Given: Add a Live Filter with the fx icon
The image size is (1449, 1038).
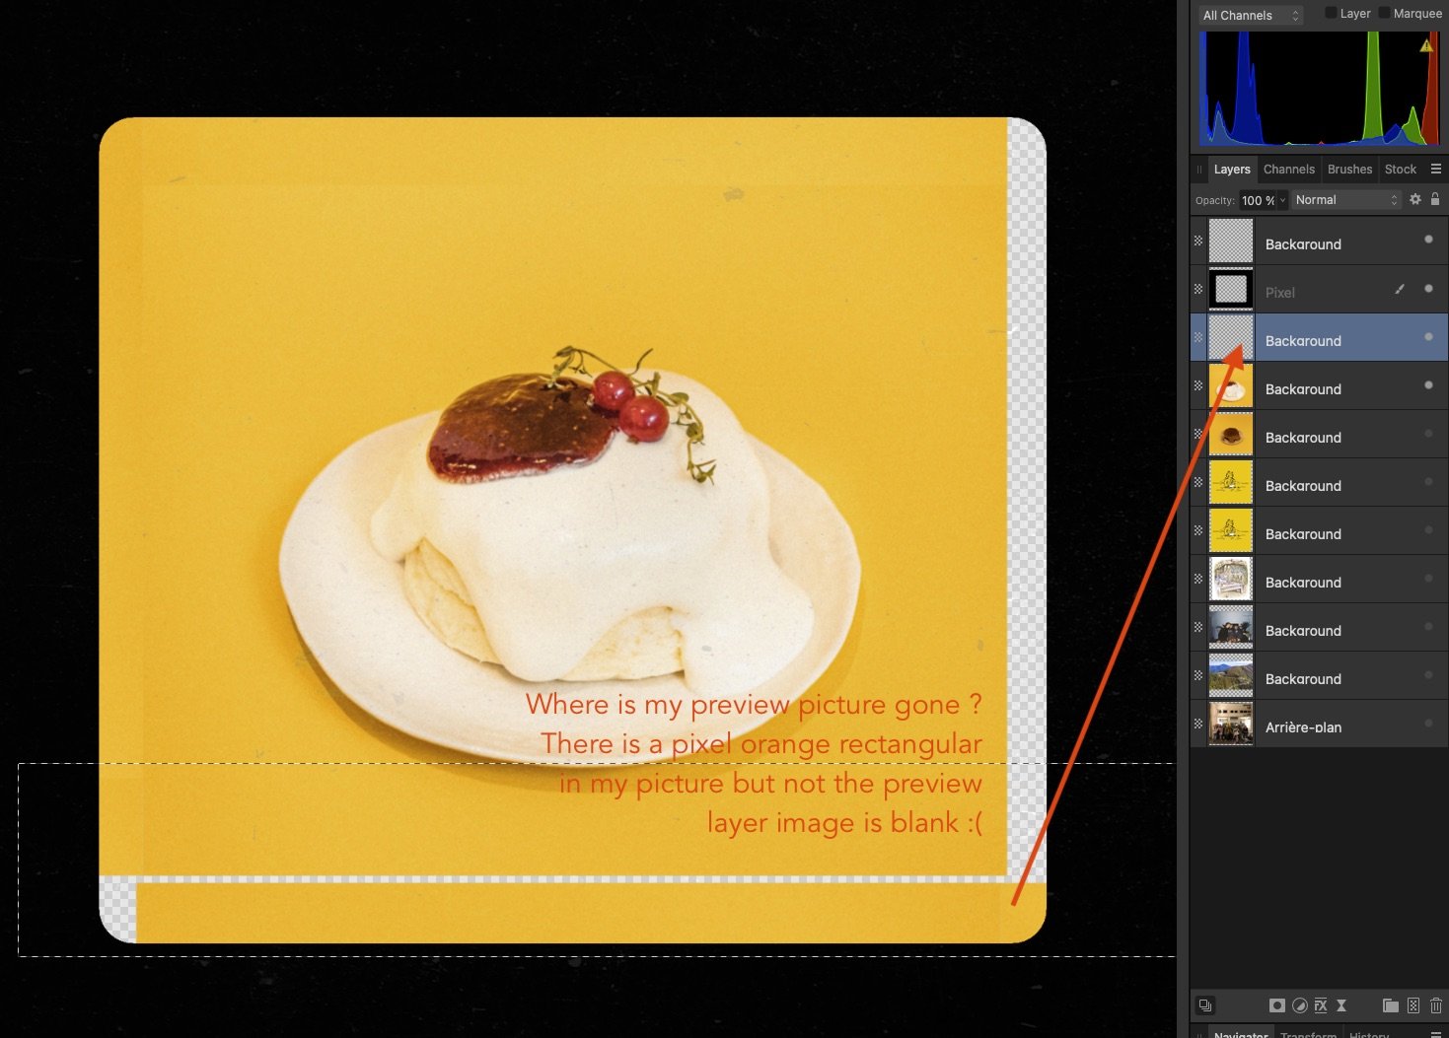Looking at the screenshot, I should (1321, 1005).
